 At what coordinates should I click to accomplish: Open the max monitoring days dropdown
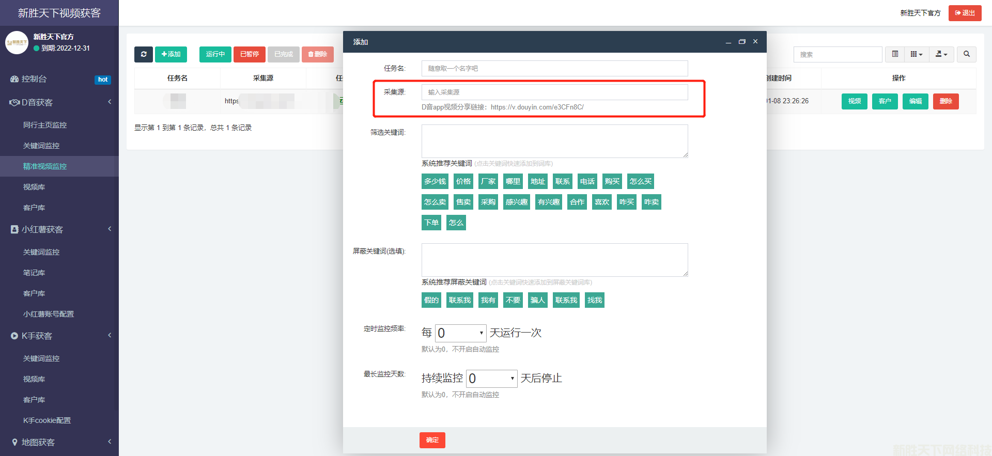click(x=491, y=379)
